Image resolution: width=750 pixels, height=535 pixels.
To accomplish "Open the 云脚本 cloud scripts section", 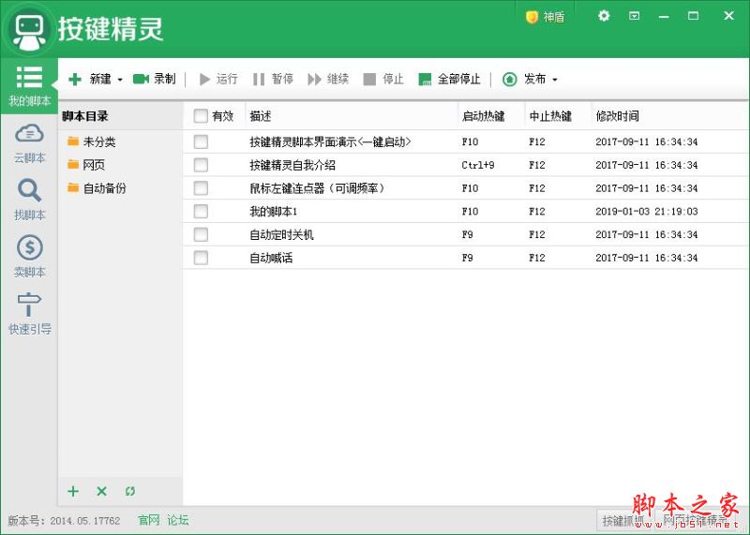I will pos(29,143).
